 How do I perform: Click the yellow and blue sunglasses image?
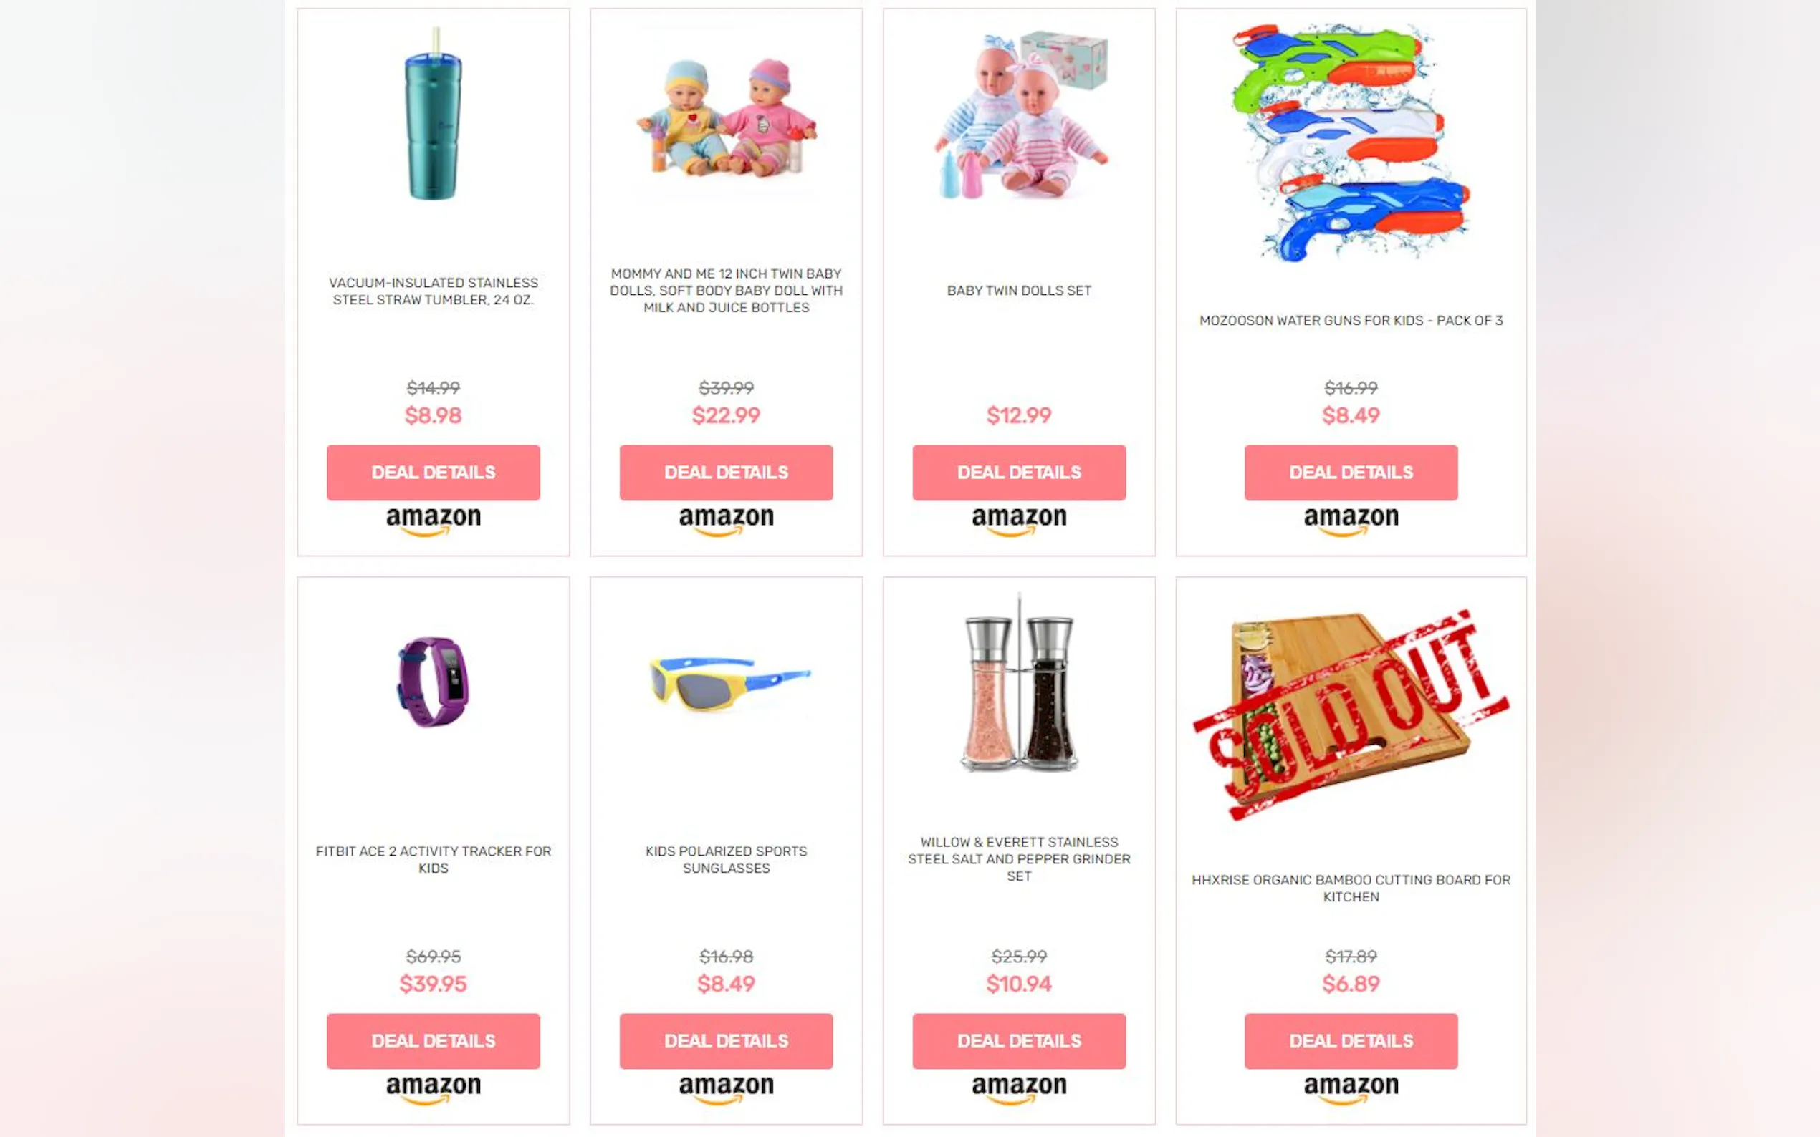(728, 682)
